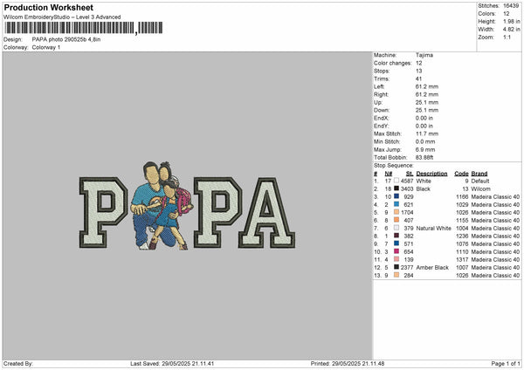Click the dark maroon swatch with code 1236

396,236
